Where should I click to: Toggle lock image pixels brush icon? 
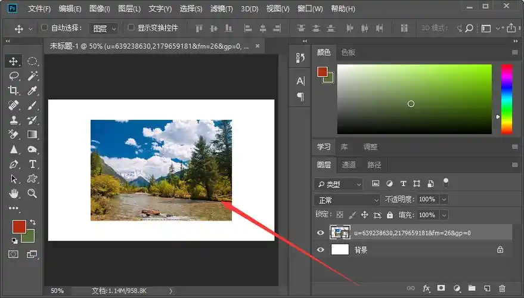(352, 215)
